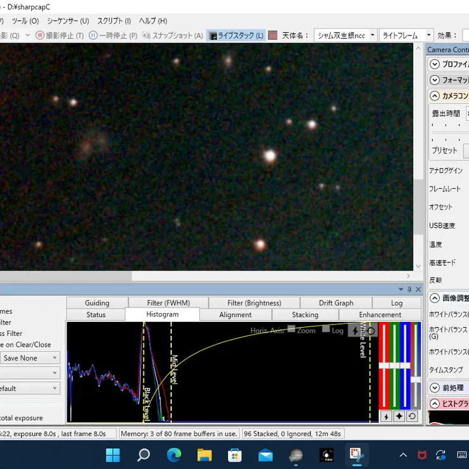Screen dimensions: 469x469
Task: Switch to the Drift Graph tab
Action: point(336,303)
